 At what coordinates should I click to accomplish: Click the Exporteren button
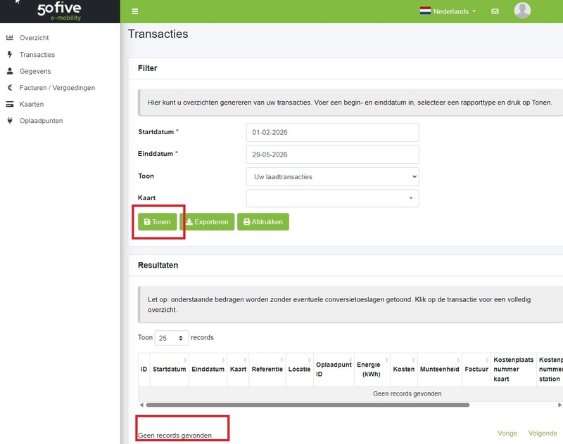pyautogui.click(x=207, y=222)
